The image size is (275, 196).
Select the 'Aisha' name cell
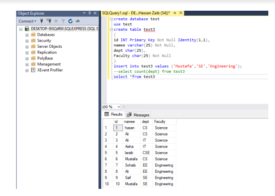[x=132, y=146]
